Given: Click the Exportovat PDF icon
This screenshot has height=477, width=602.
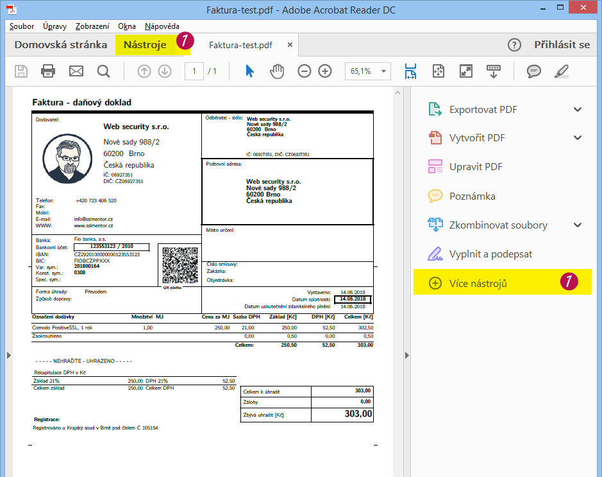Looking at the screenshot, I should tap(435, 110).
